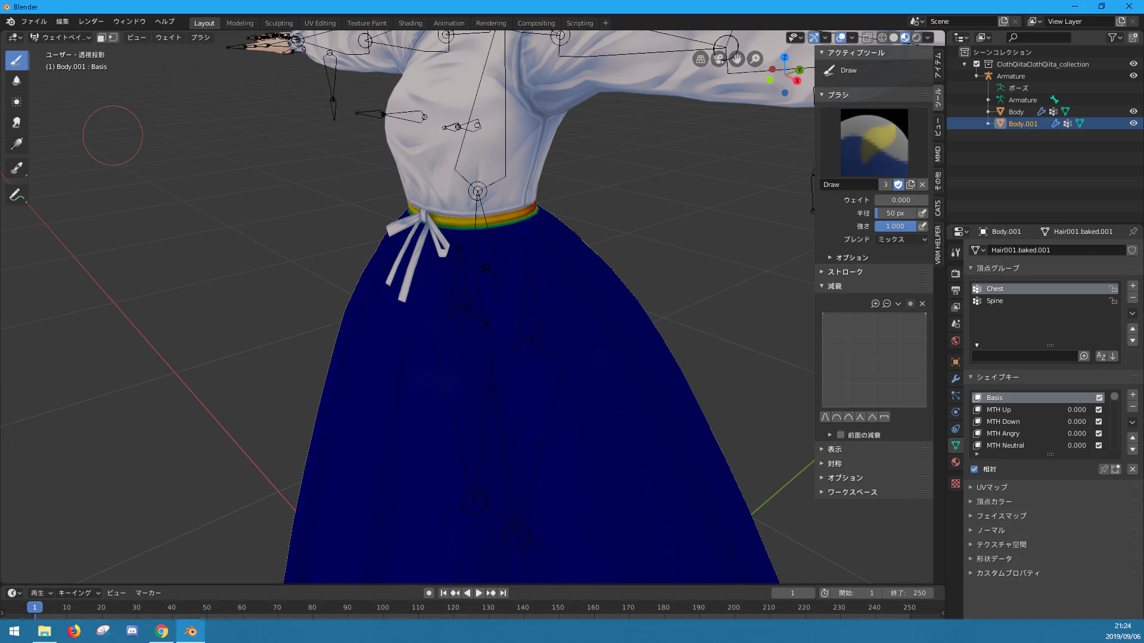Viewport: 1144px width, 643px height.
Task: Uncheck the MTH Neutral shape key checkbox
Action: click(x=1099, y=445)
